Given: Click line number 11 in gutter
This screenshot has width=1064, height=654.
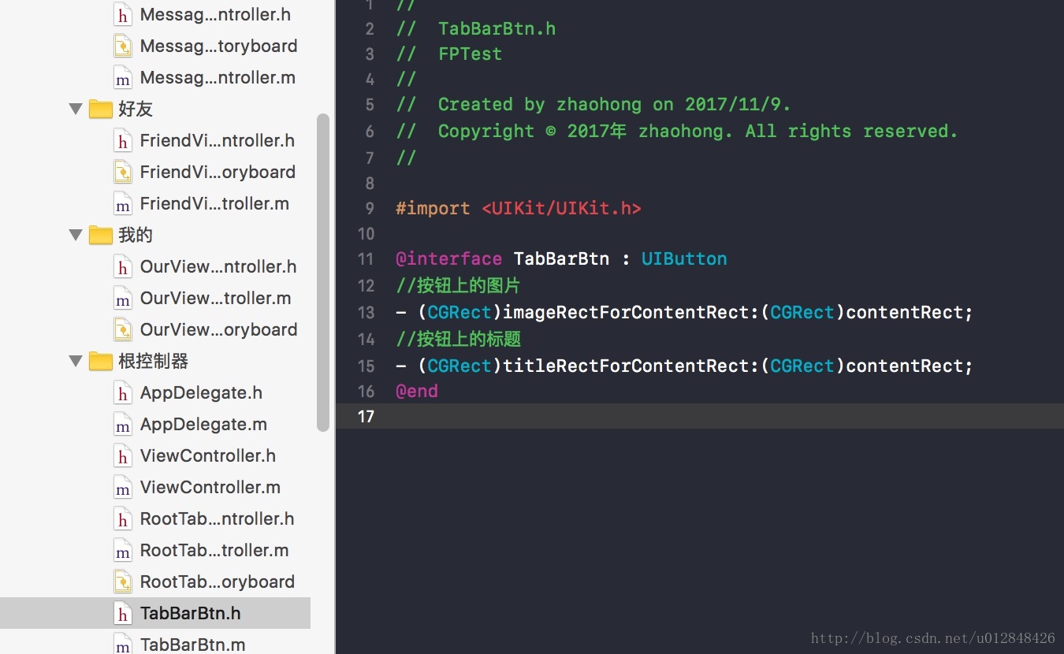Looking at the screenshot, I should (x=366, y=258).
